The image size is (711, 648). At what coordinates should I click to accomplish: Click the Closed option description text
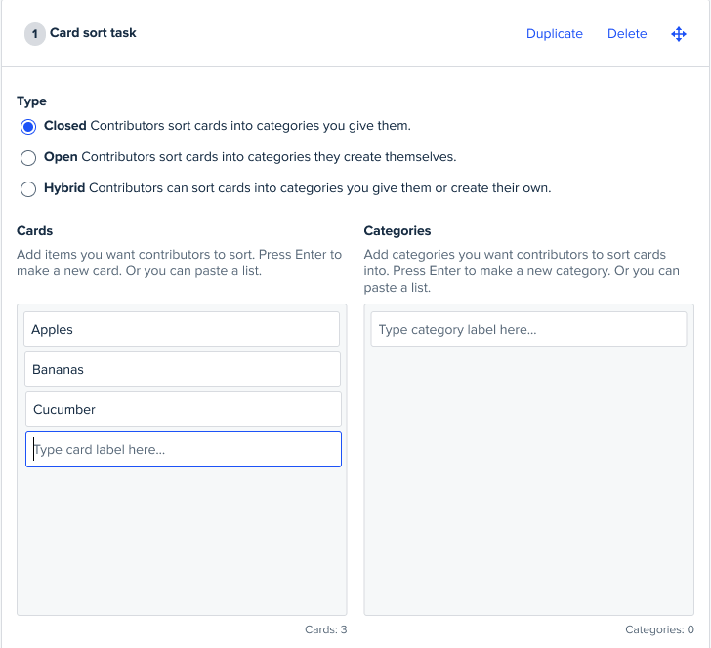click(250, 126)
